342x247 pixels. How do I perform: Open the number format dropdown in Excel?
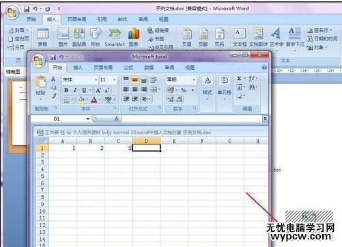[x=194, y=79]
